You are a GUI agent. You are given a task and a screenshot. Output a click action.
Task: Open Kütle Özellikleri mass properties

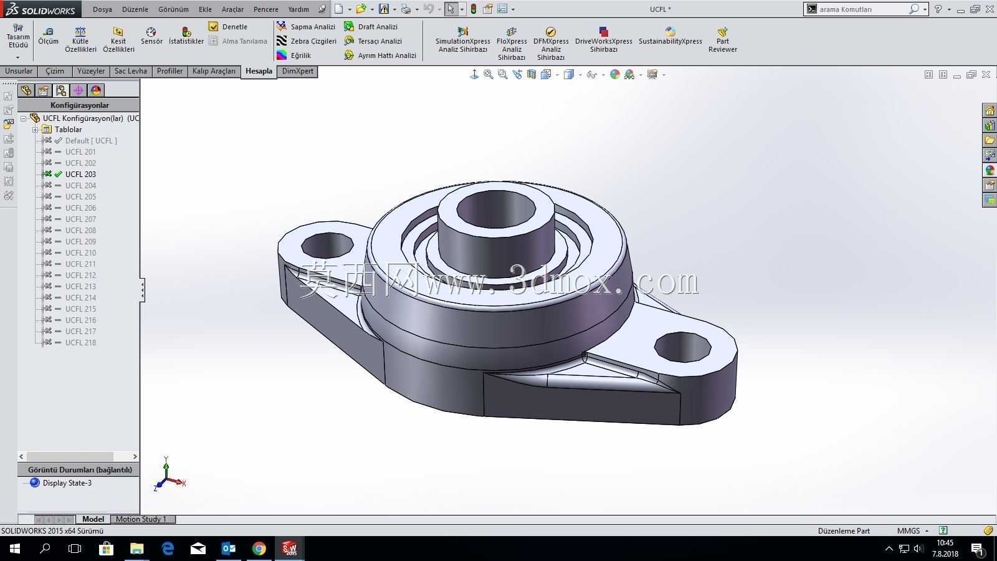coord(80,39)
